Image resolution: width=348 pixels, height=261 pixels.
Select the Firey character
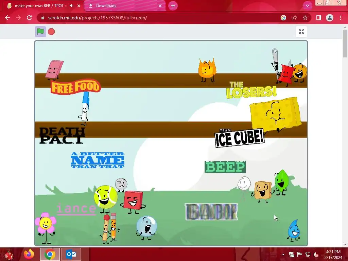pyautogui.click(x=207, y=69)
